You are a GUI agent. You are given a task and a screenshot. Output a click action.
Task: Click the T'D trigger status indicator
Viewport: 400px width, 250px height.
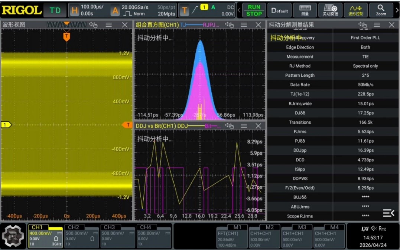(55, 10)
